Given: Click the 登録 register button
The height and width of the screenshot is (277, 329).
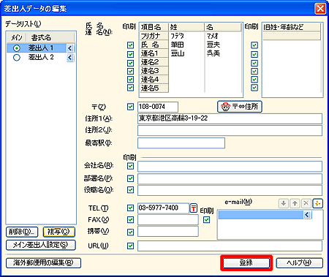Looking at the screenshot, I should coord(246,263).
